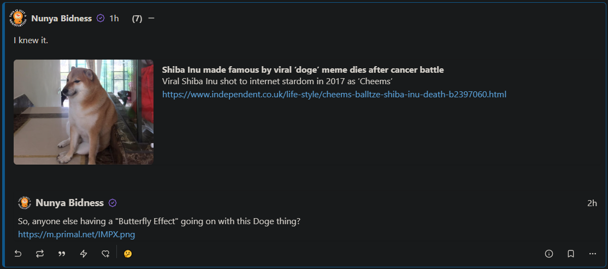Open the three-dot more options menu

click(x=593, y=254)
